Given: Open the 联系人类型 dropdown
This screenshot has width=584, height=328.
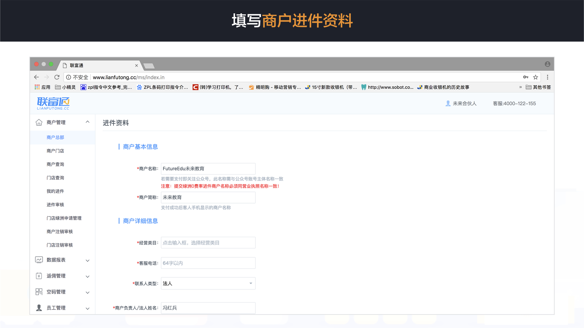Looking at the screenshot, I should pyautogui.click(x=208, y=283).
